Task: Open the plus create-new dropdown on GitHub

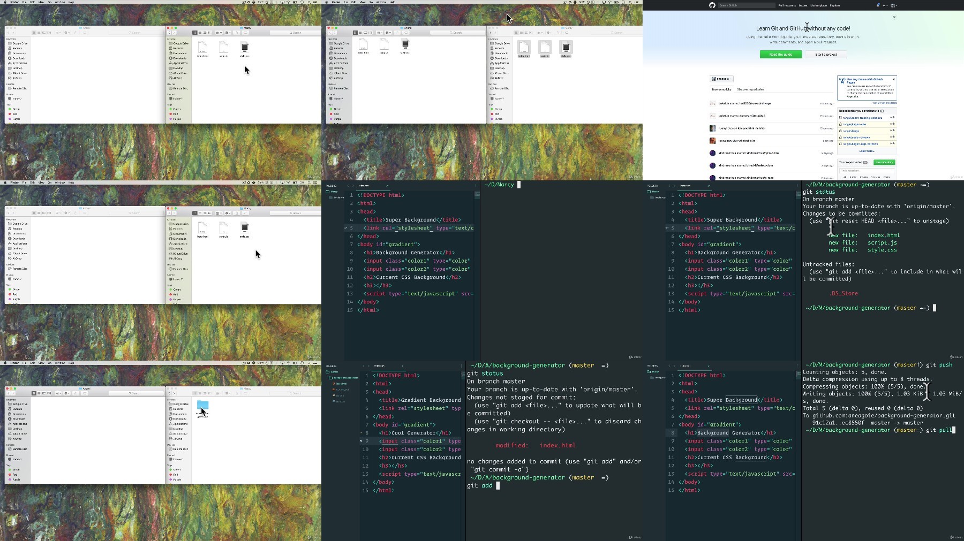Action: (885, 5)
